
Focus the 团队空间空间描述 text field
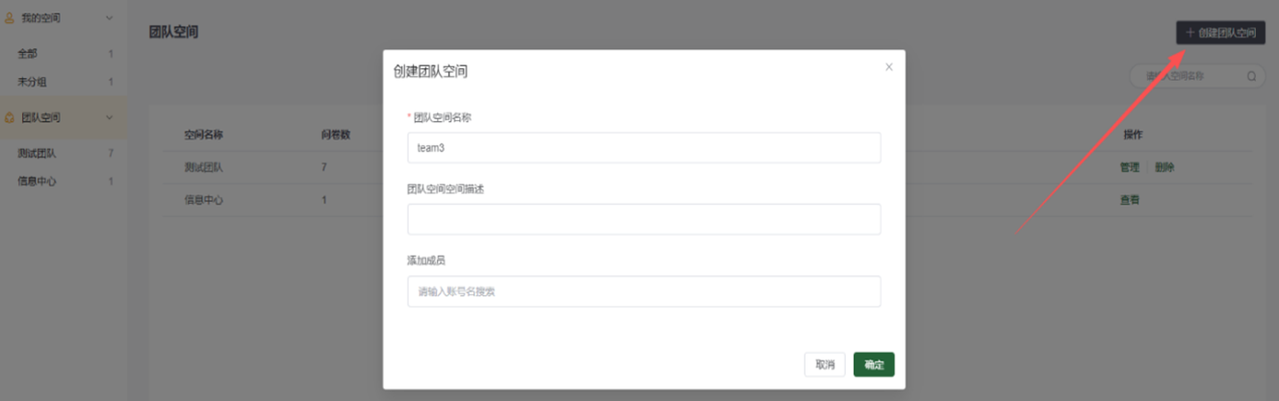644,219
